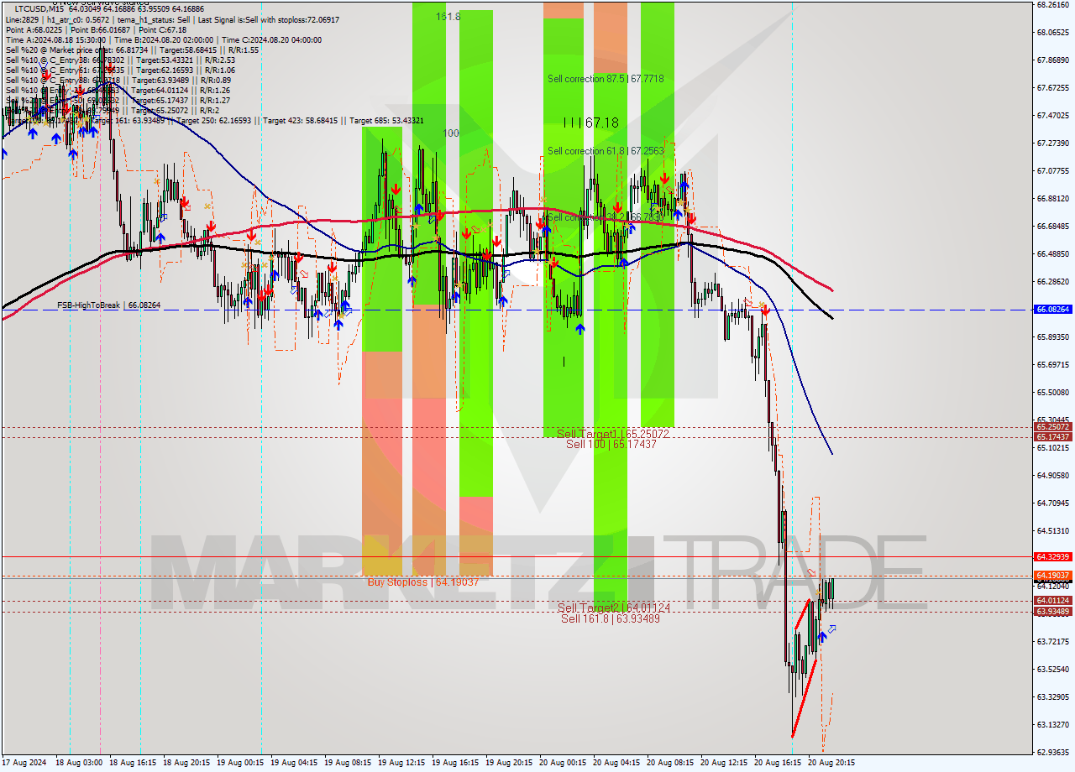Click the 67.47025 price axis value
Viewport: 1075px width, 772px height.
tap(1053, 115)
